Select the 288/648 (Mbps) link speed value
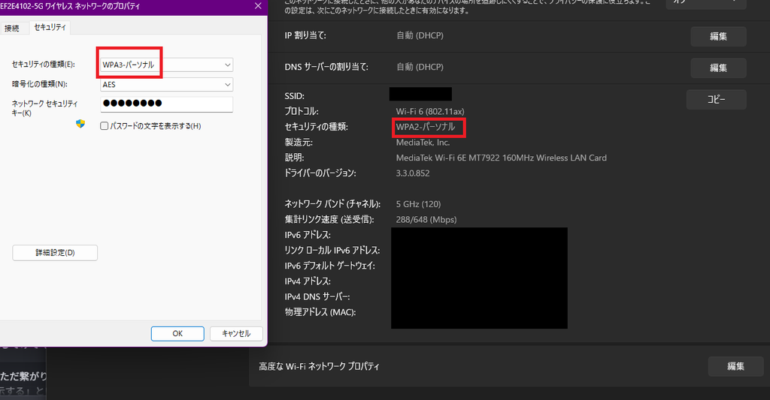Viewport: 770px width, 400px height. point(426,220)
